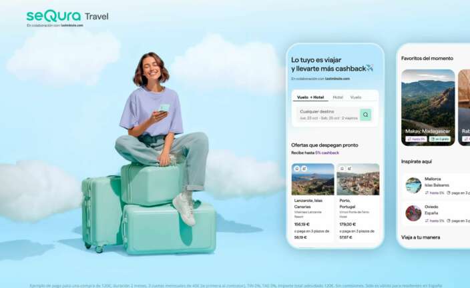Switch to the Vuelo tab
The image size is (470, 288).
356,97
